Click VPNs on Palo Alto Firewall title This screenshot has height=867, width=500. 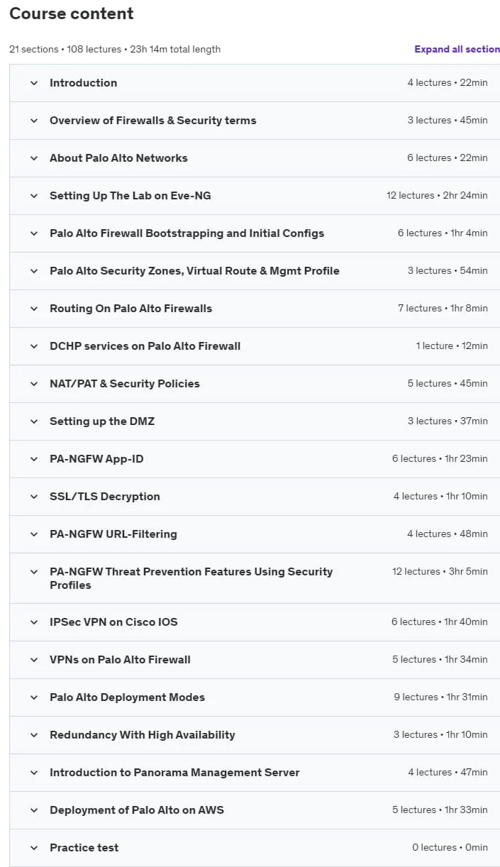pos(120,660)
